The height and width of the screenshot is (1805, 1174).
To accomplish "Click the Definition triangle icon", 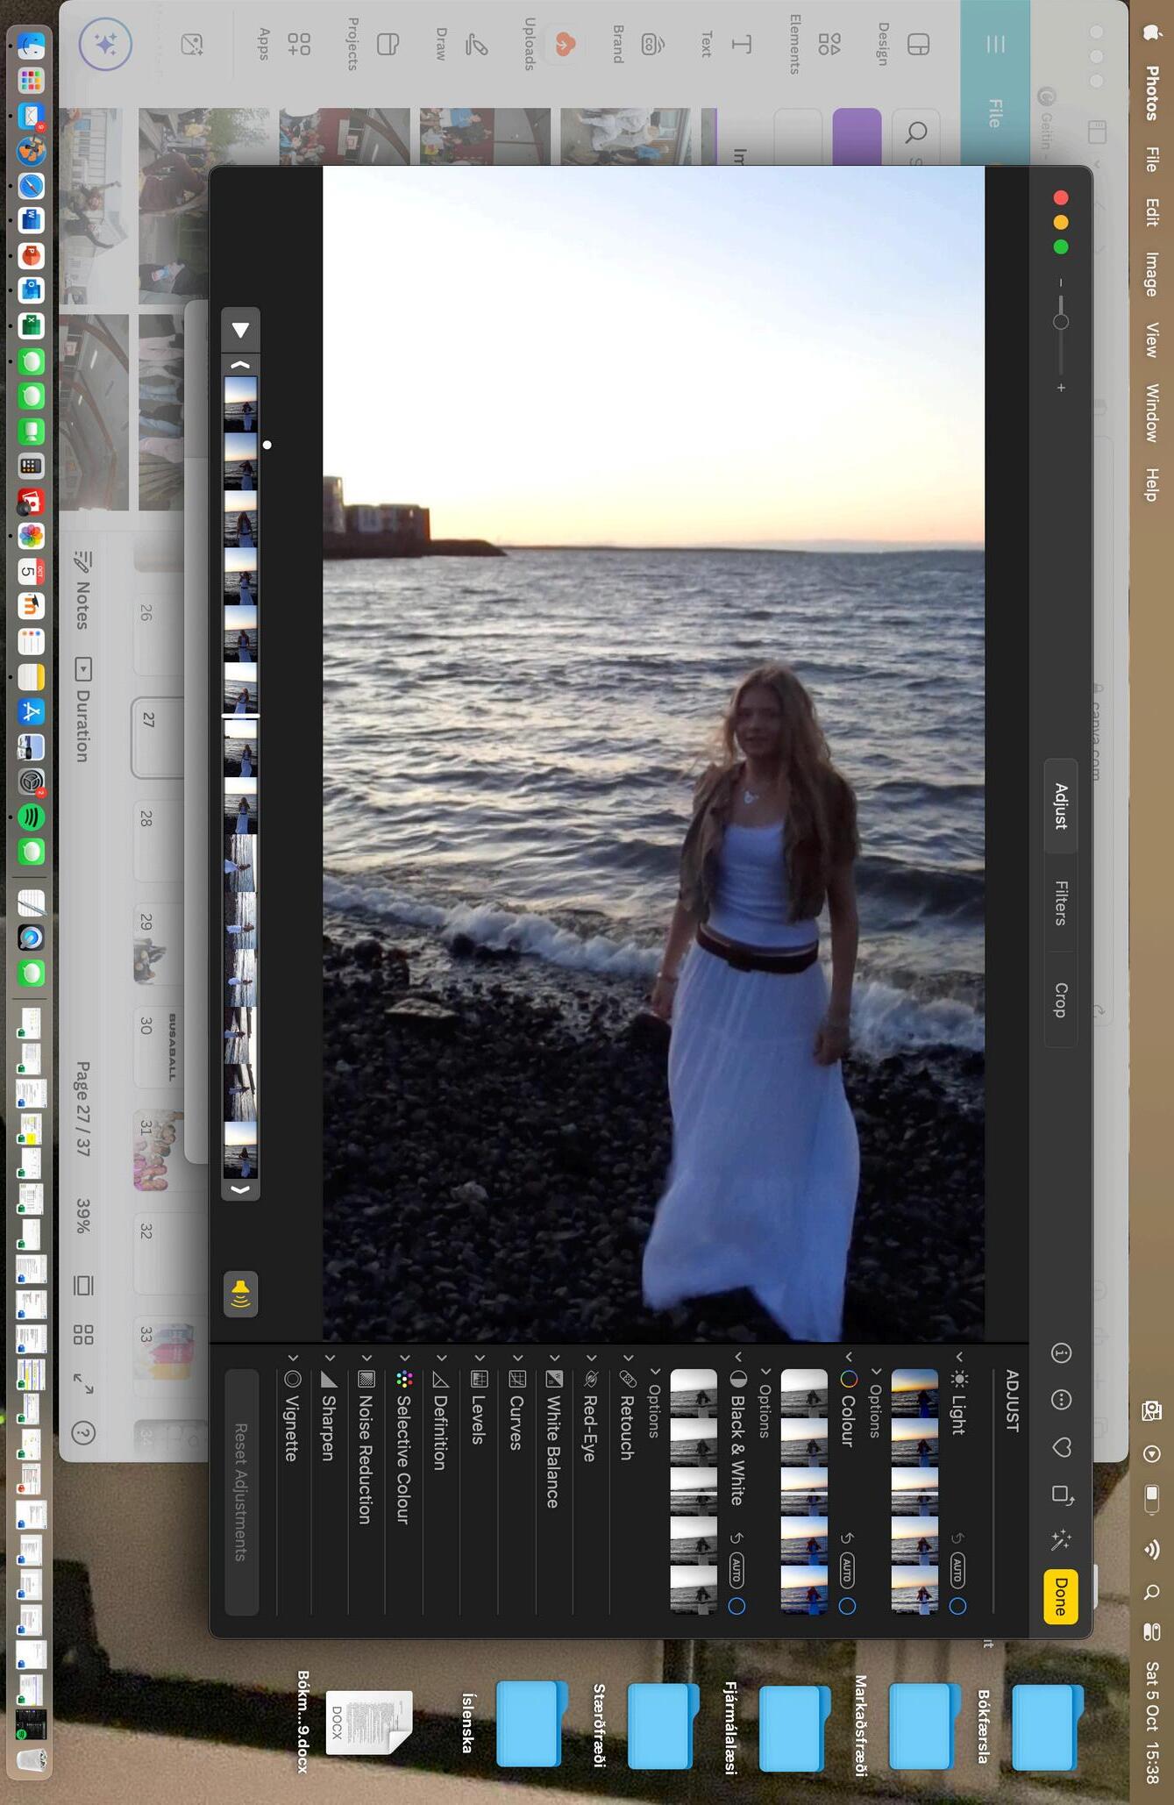I will pos(441,1380).
